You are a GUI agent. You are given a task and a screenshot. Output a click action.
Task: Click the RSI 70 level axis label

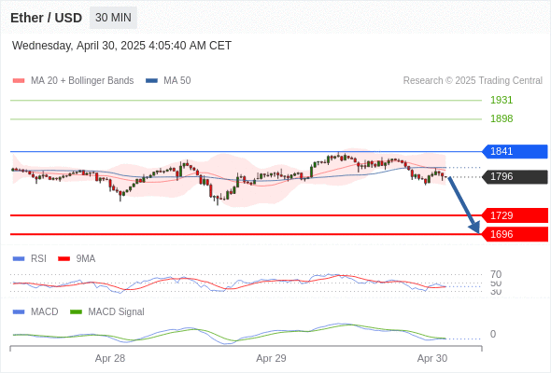tap(496, 274)
